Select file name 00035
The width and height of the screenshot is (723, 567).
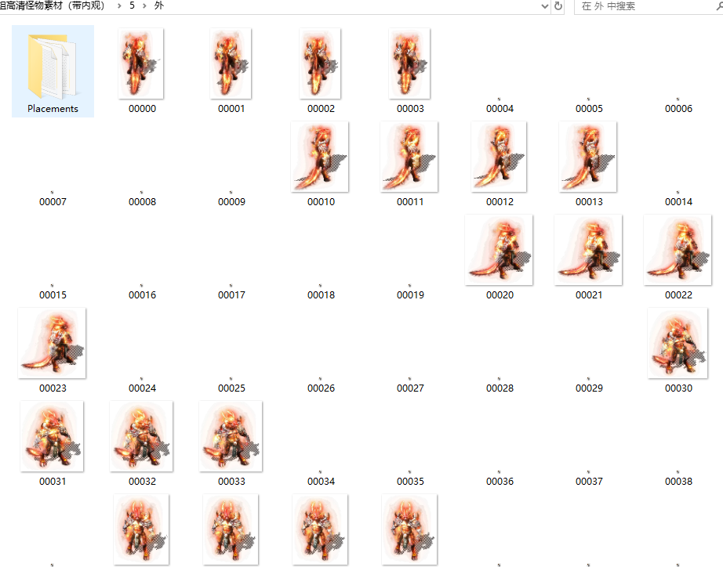coord(410,481)
